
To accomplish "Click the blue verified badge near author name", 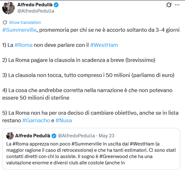I will click(x=56, y=5).
